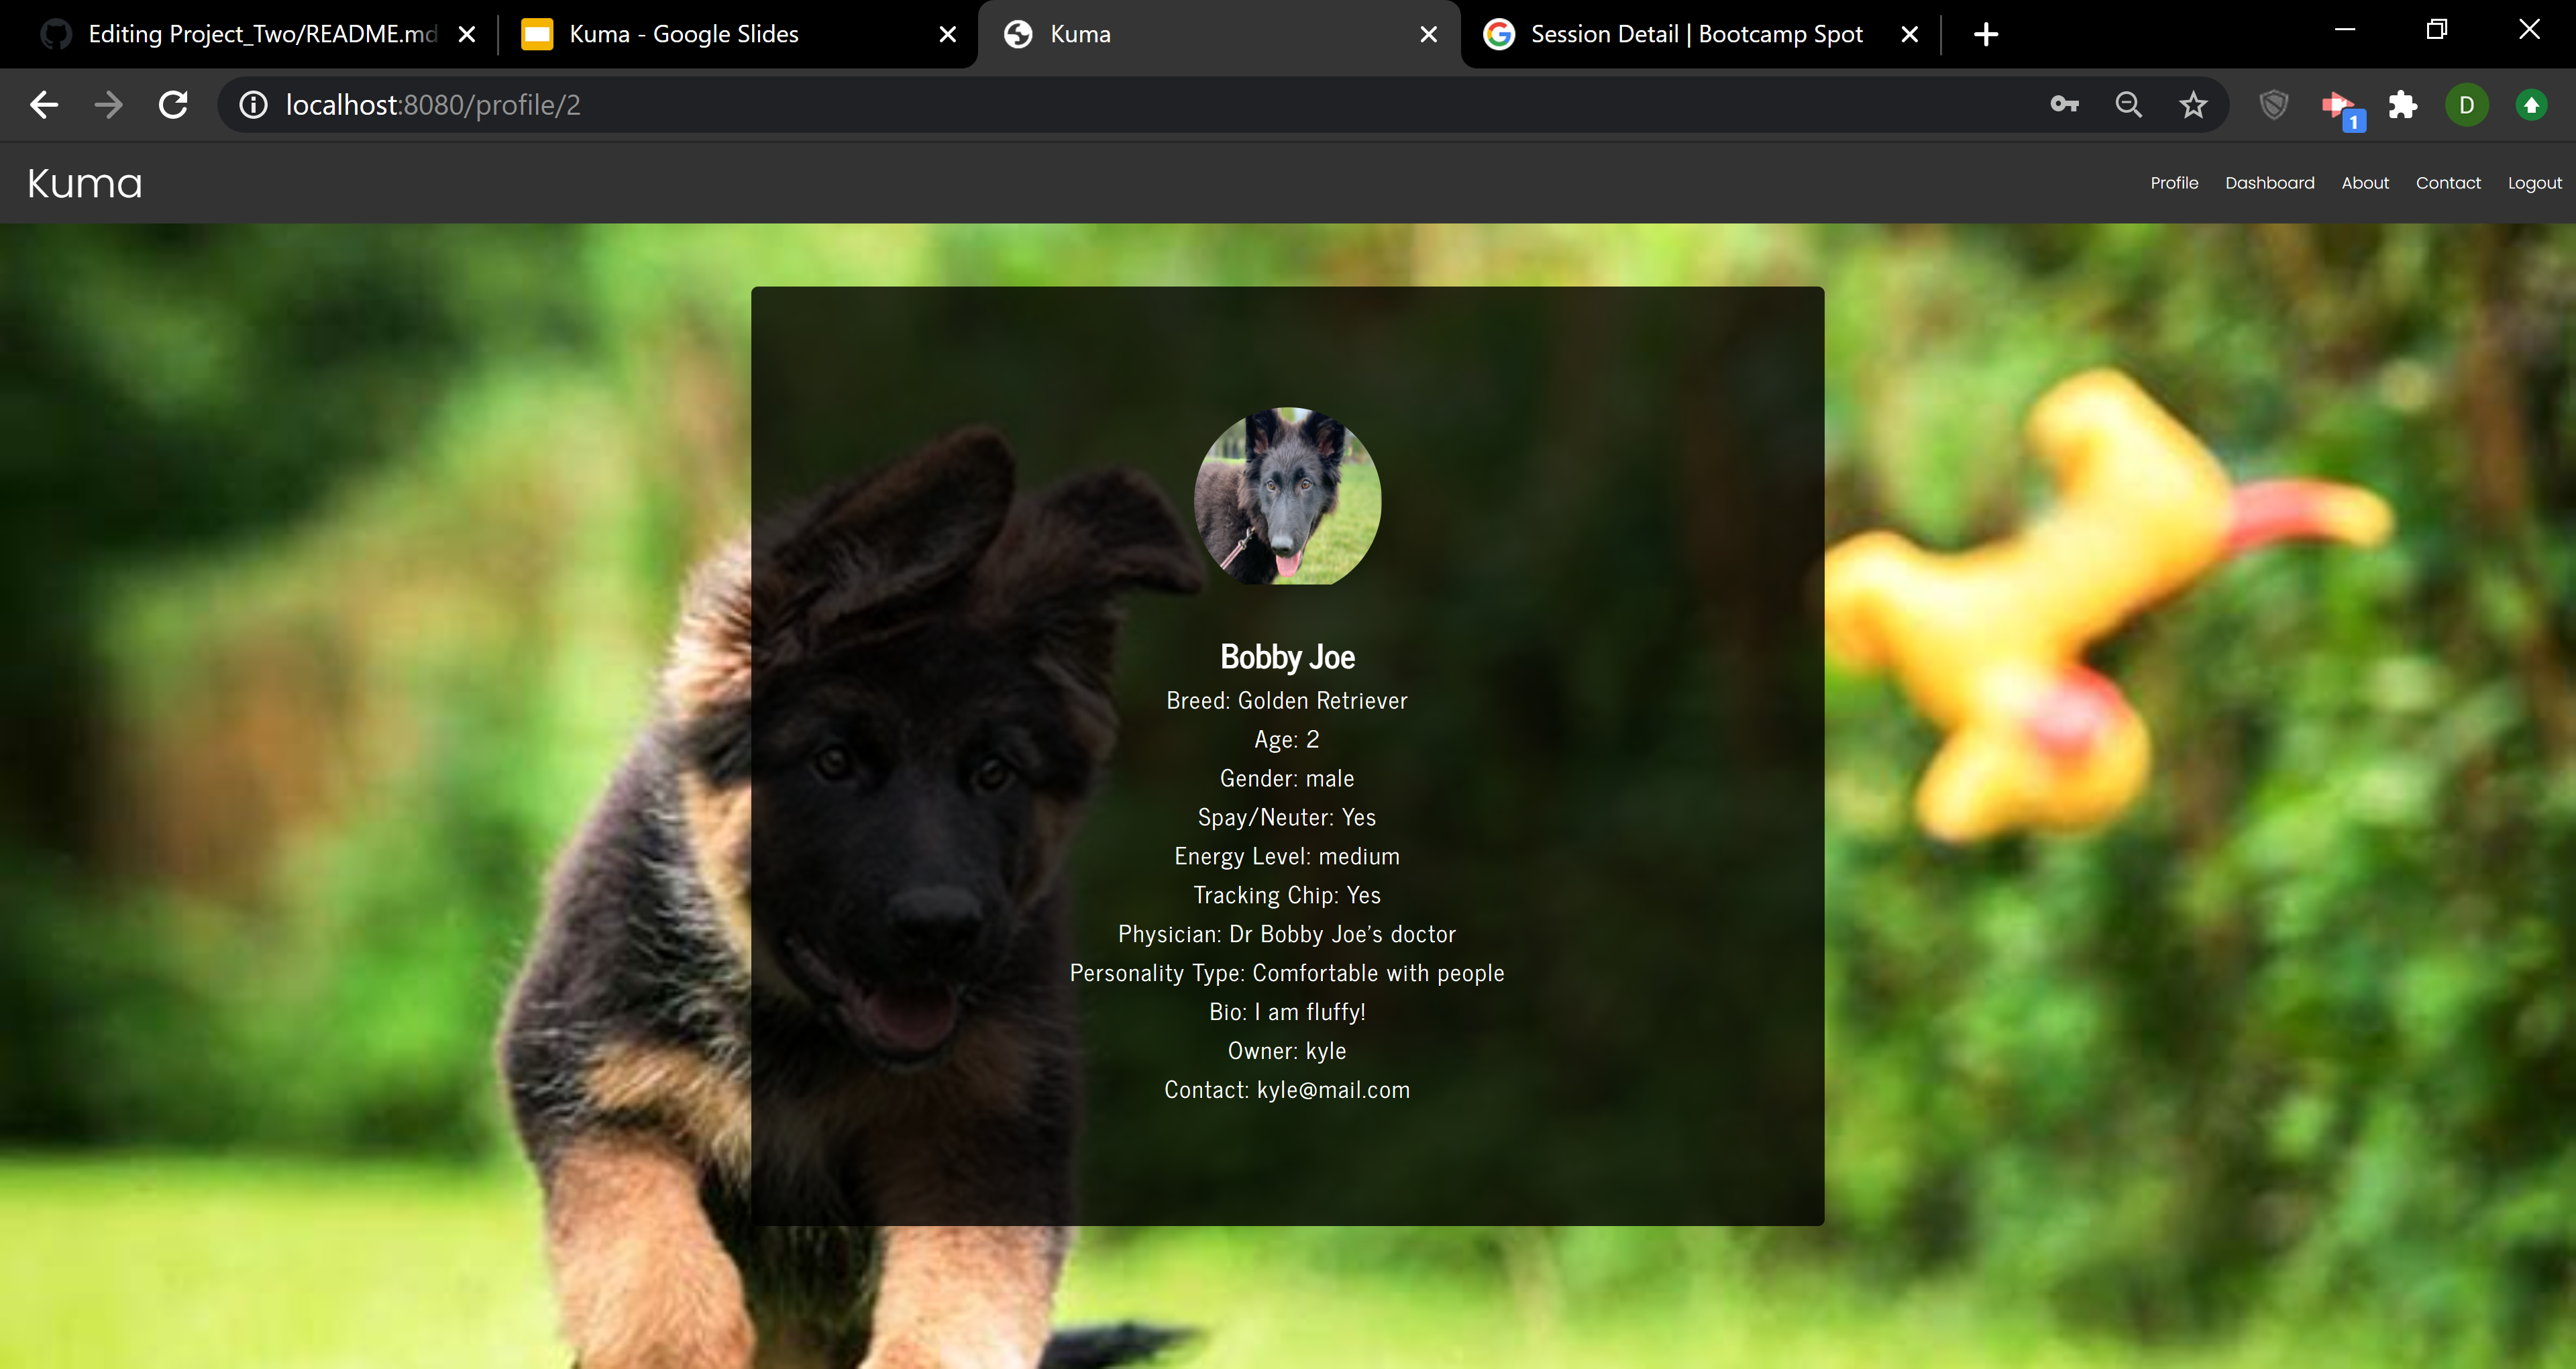The image size is (2576, 1369).
Task: Open the shield extension icon
Action: (2274, 105)
